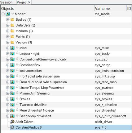Click the lock icon beside Misc

17,47
